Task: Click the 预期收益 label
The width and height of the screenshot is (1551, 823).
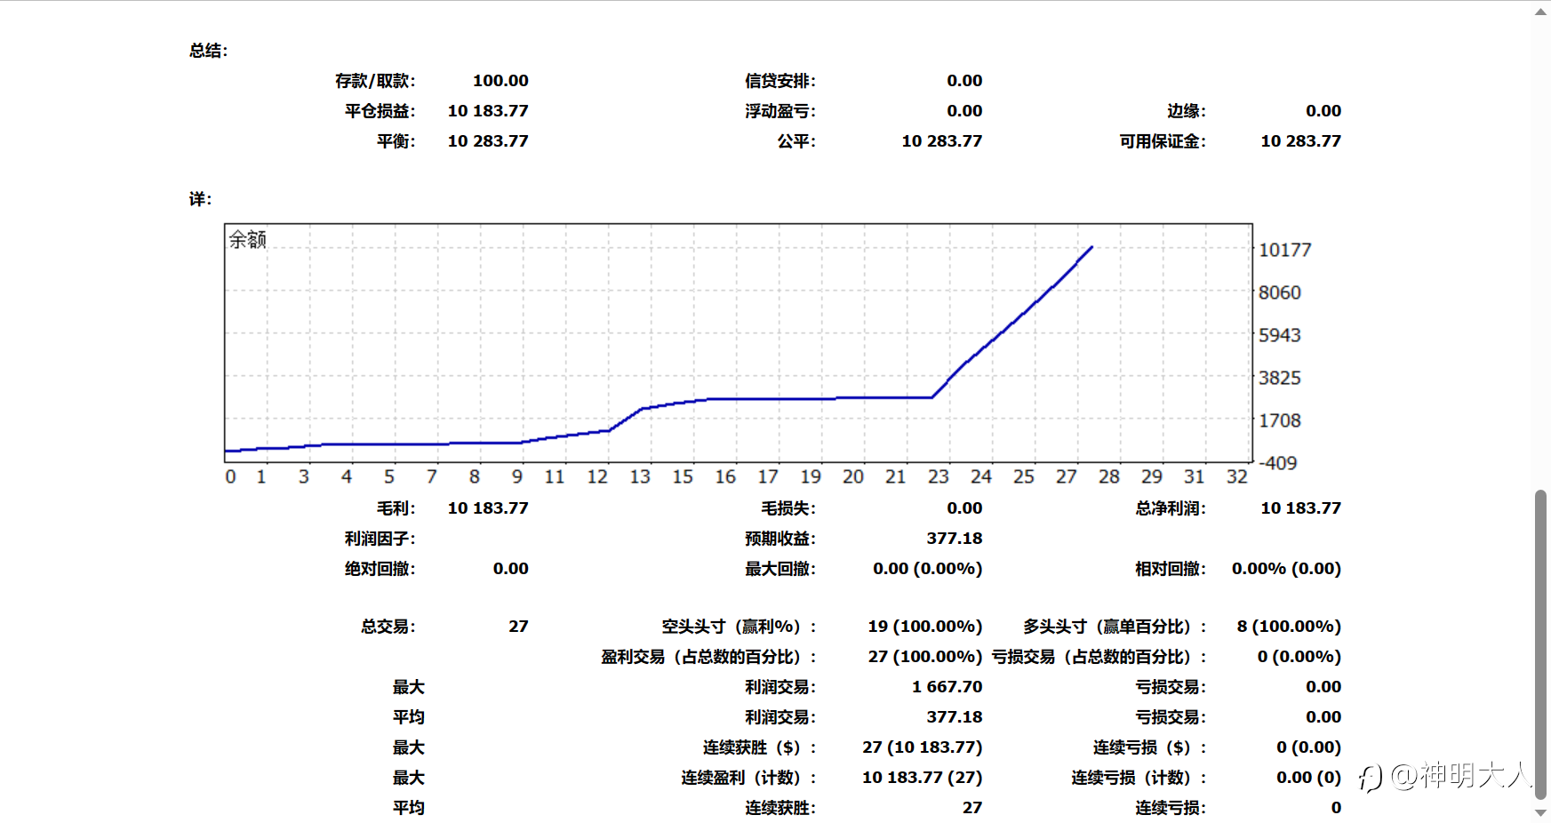Action: click(x=780, y=539)
